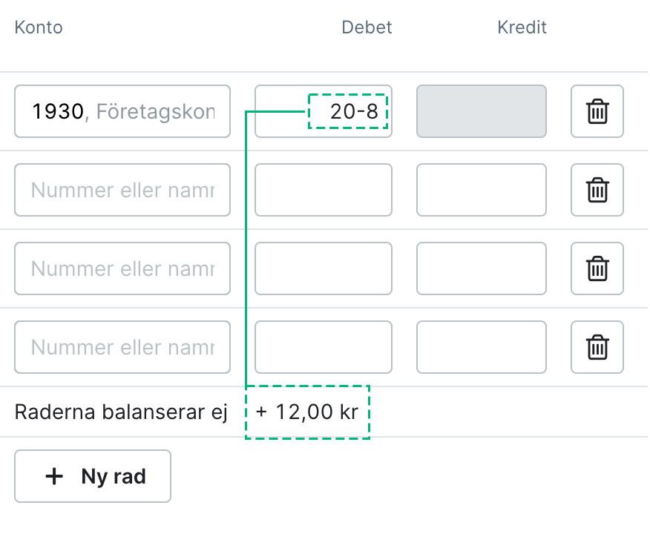Click the empty Kredit field on row three

pos(481,268)
